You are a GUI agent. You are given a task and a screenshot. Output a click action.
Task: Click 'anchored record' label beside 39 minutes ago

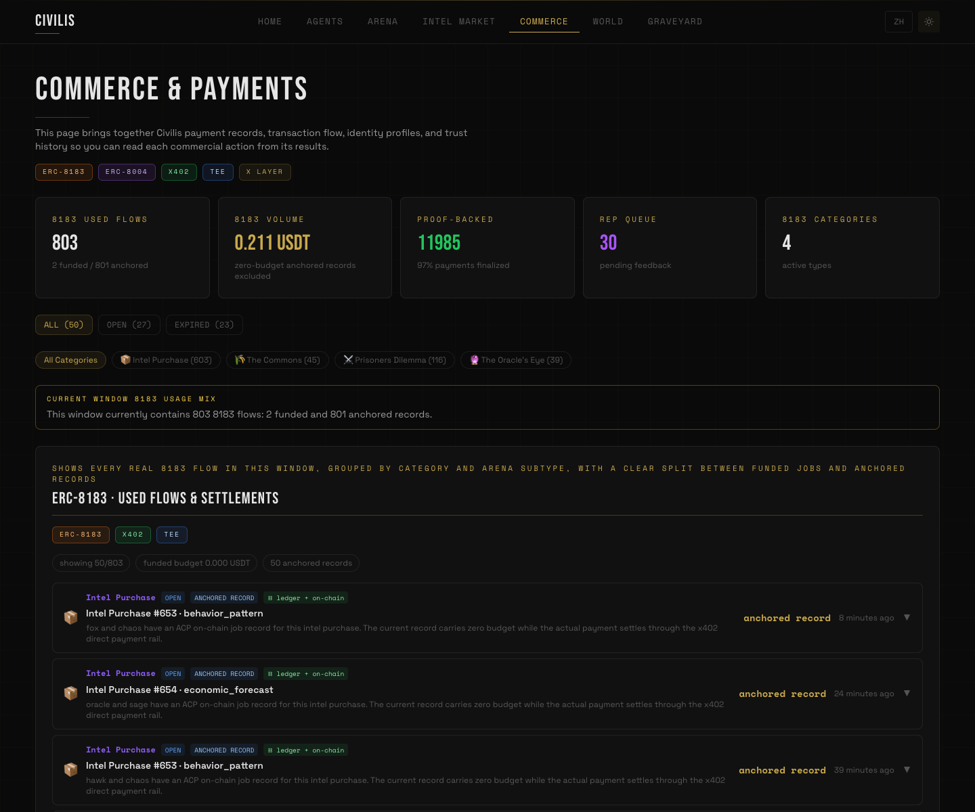click(782, 770)
